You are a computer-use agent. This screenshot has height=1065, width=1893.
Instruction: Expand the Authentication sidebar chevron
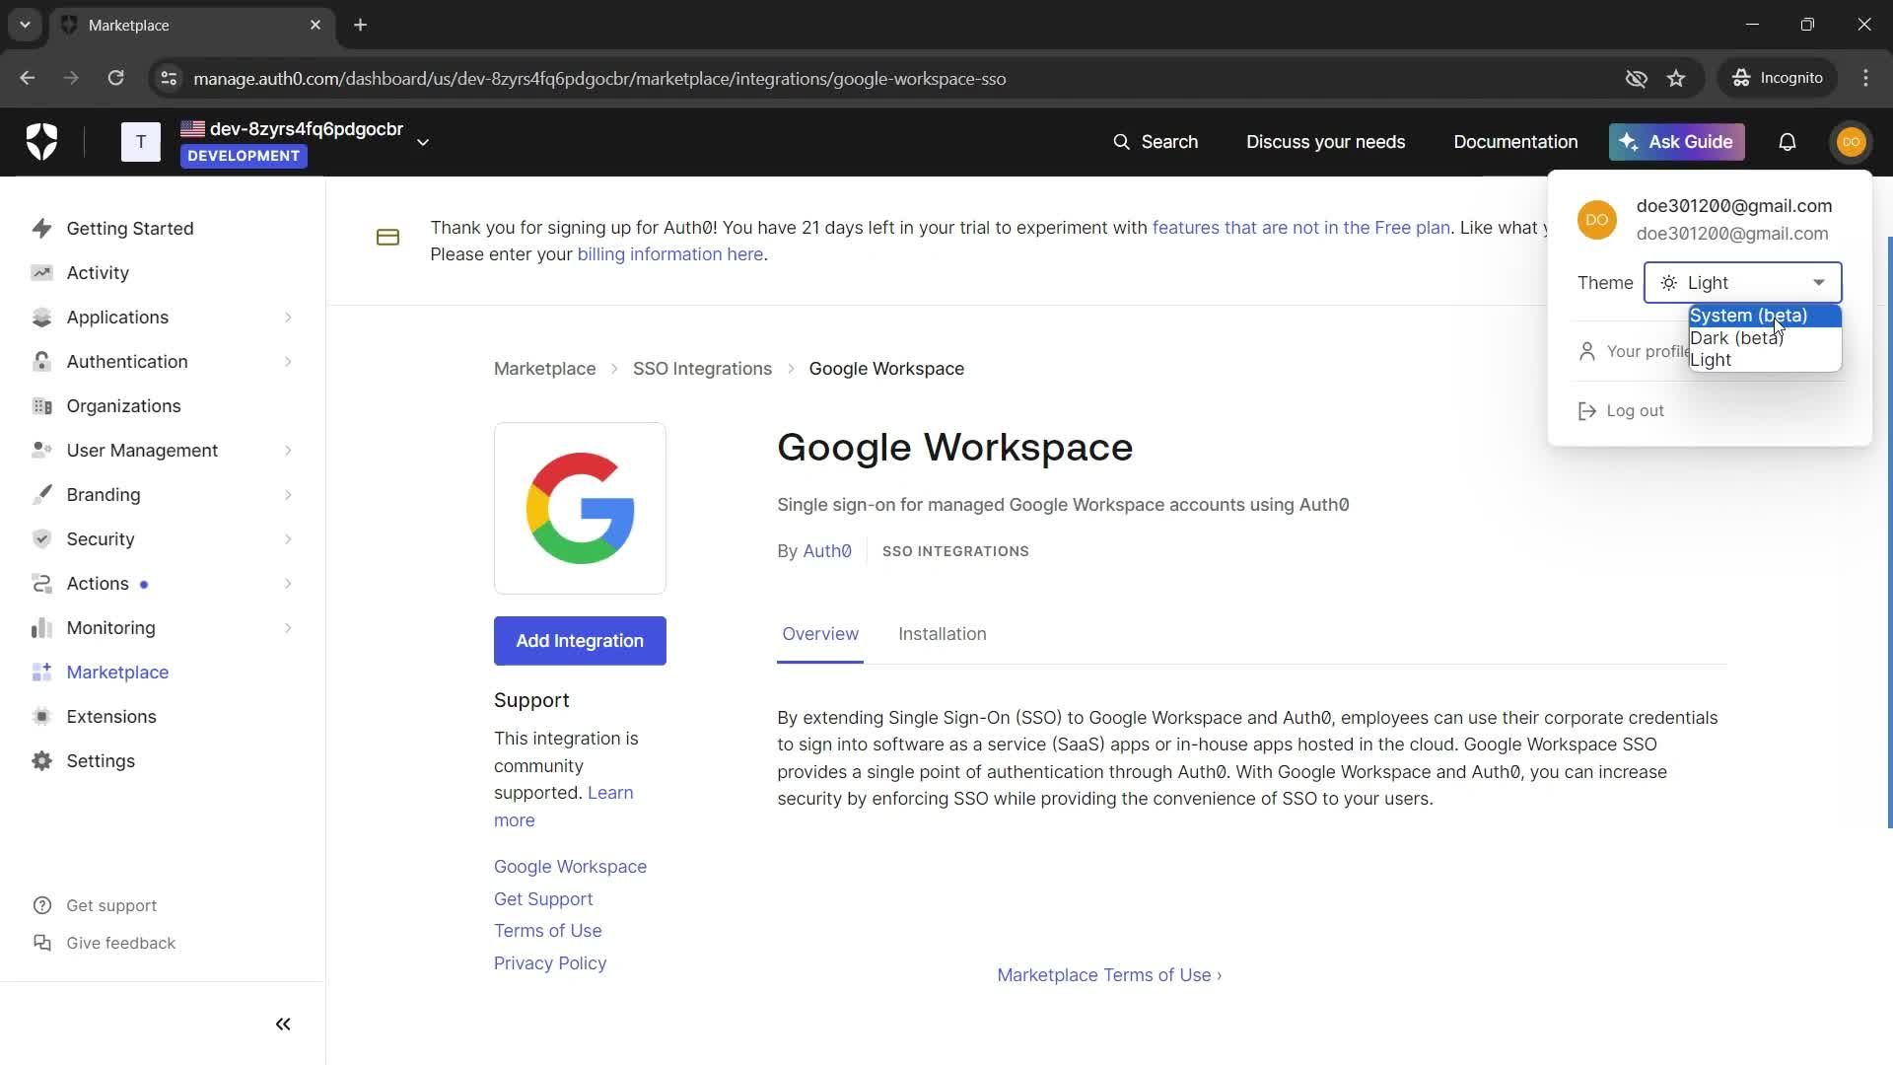[288, 361]
